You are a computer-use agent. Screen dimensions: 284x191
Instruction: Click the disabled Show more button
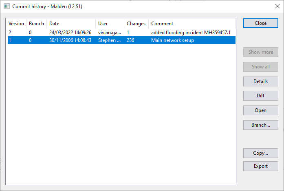(260, 52)
